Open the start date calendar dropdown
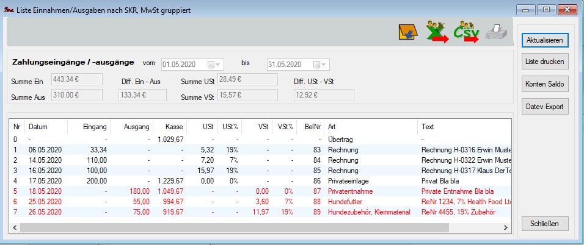584x245 pixels. 212,65
